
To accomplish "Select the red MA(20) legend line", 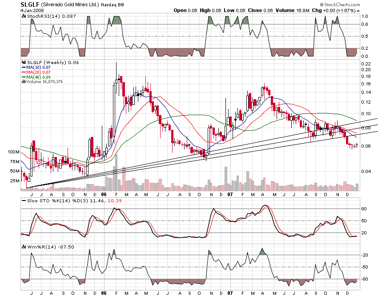I will pyautogui.click(x=24, y=72).
